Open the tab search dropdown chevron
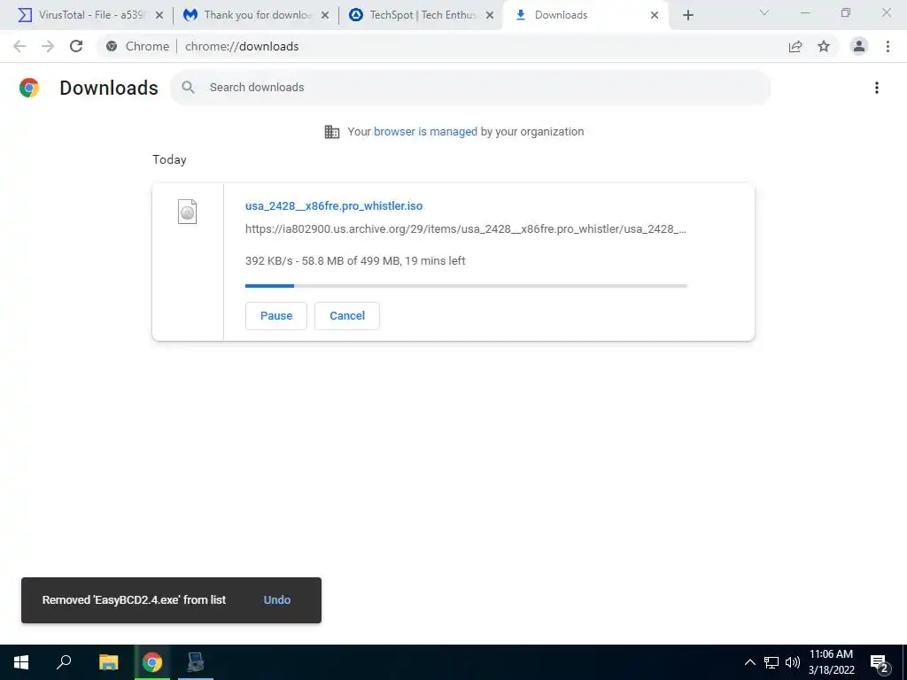The width and height of the screenshot is (907, 680). point(764,12)
